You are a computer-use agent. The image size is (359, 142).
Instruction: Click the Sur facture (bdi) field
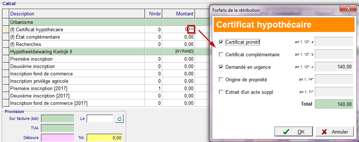(x=58, y=119)
